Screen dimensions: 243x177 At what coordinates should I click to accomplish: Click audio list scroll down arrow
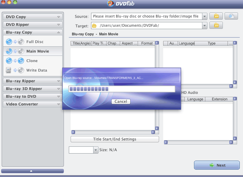point(235,82)
